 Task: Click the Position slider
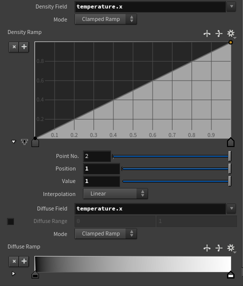(176, 168)
